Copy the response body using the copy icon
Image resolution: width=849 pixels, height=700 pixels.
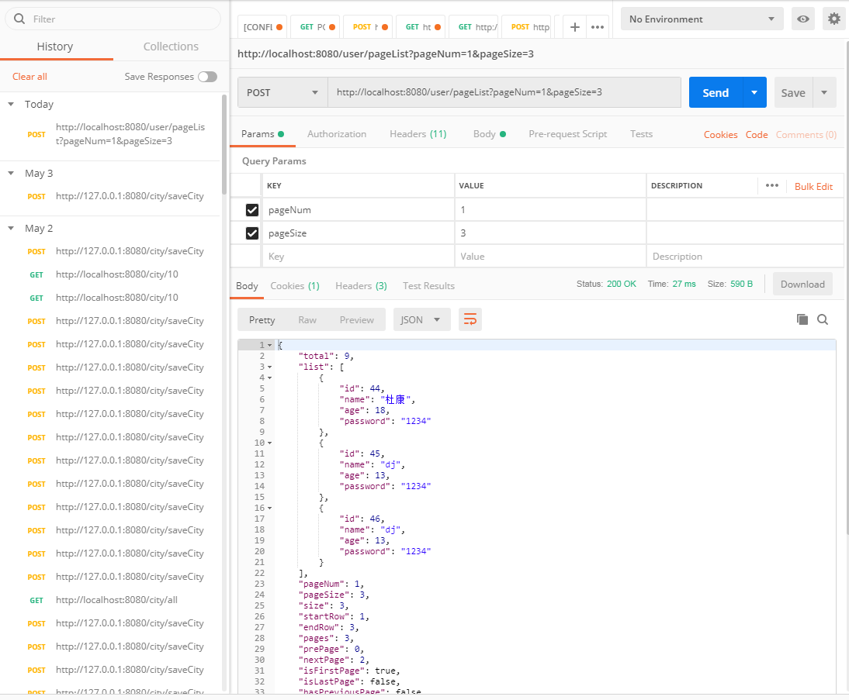804,319
